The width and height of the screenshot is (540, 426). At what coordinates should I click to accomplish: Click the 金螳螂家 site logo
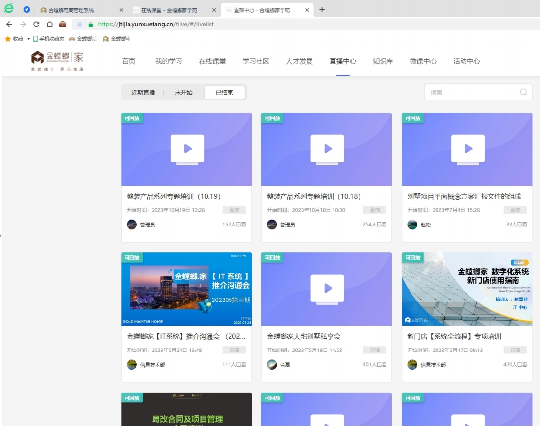(57, 61)
